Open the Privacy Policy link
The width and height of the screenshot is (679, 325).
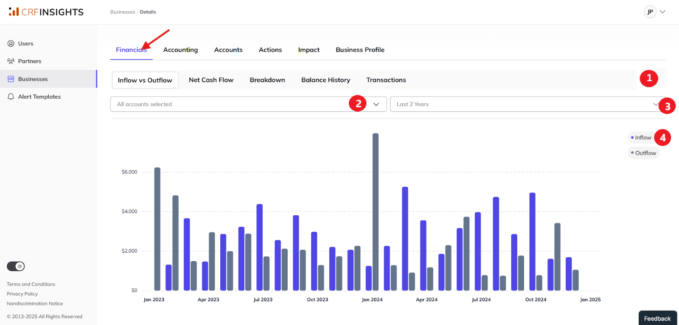(22, 294)
